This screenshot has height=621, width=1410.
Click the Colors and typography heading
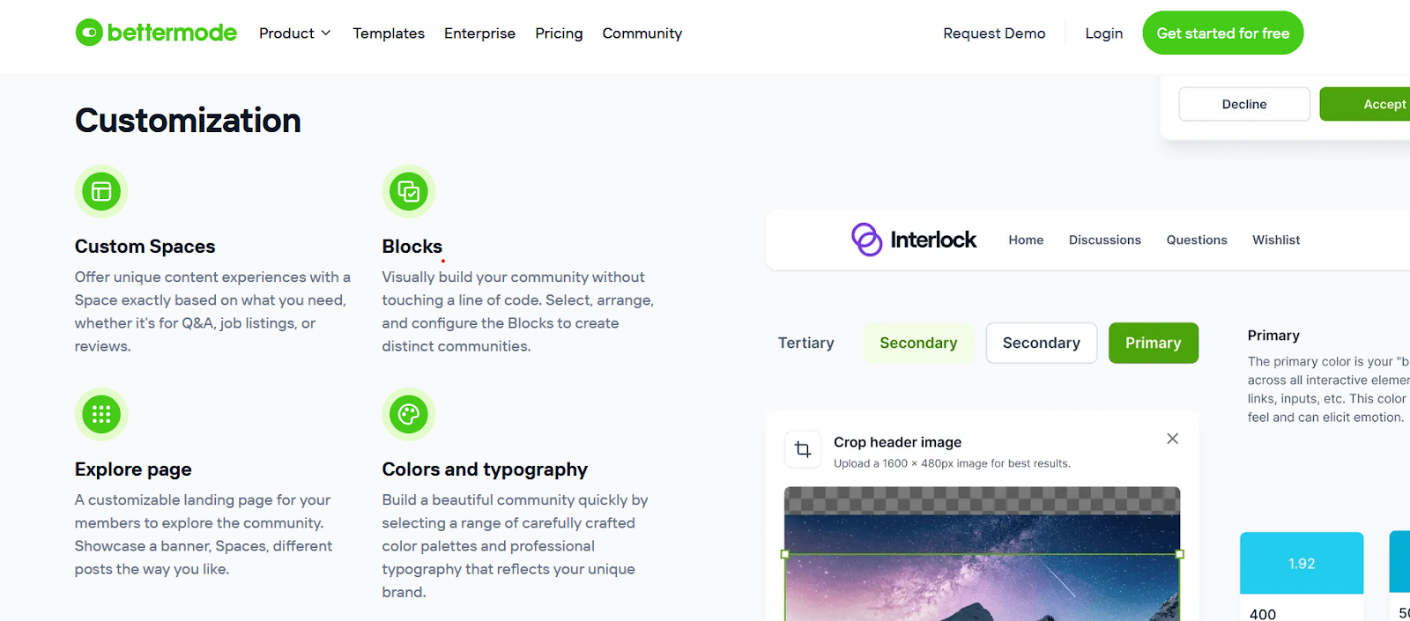(x=485, y=469)
